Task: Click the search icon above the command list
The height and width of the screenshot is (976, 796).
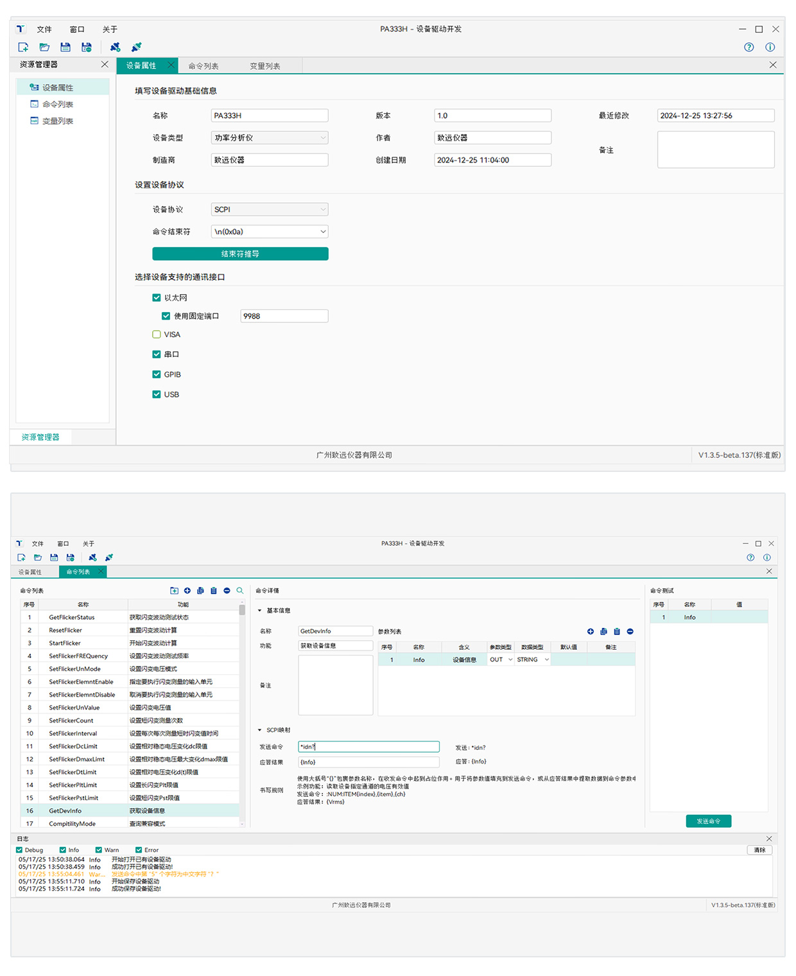Action: tap(240, 591)
